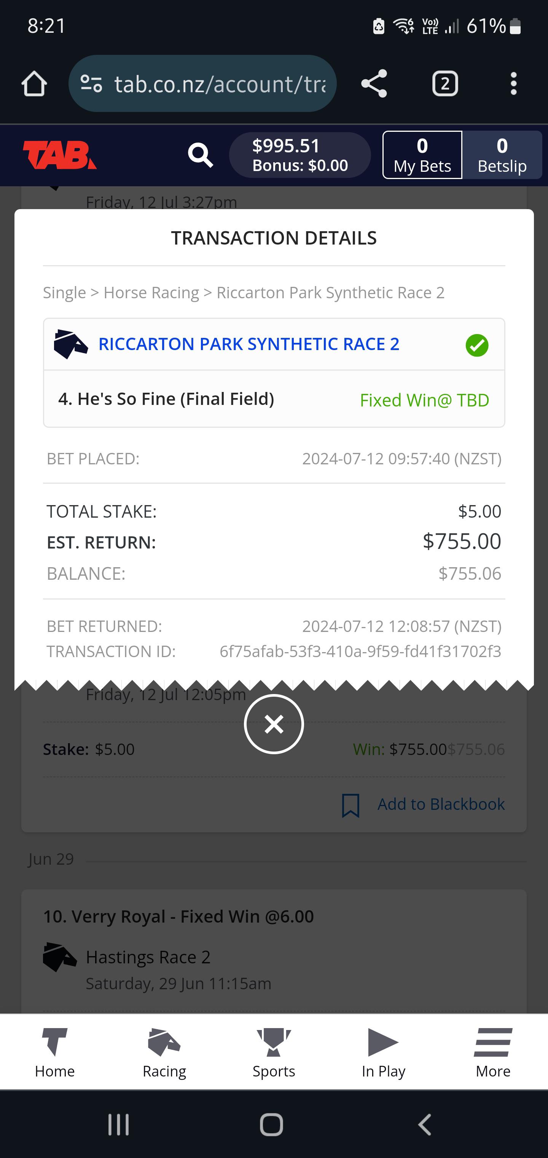548x1158 pixels.
Task: Tap the green checkmark status icon
Action: (476, 345)
